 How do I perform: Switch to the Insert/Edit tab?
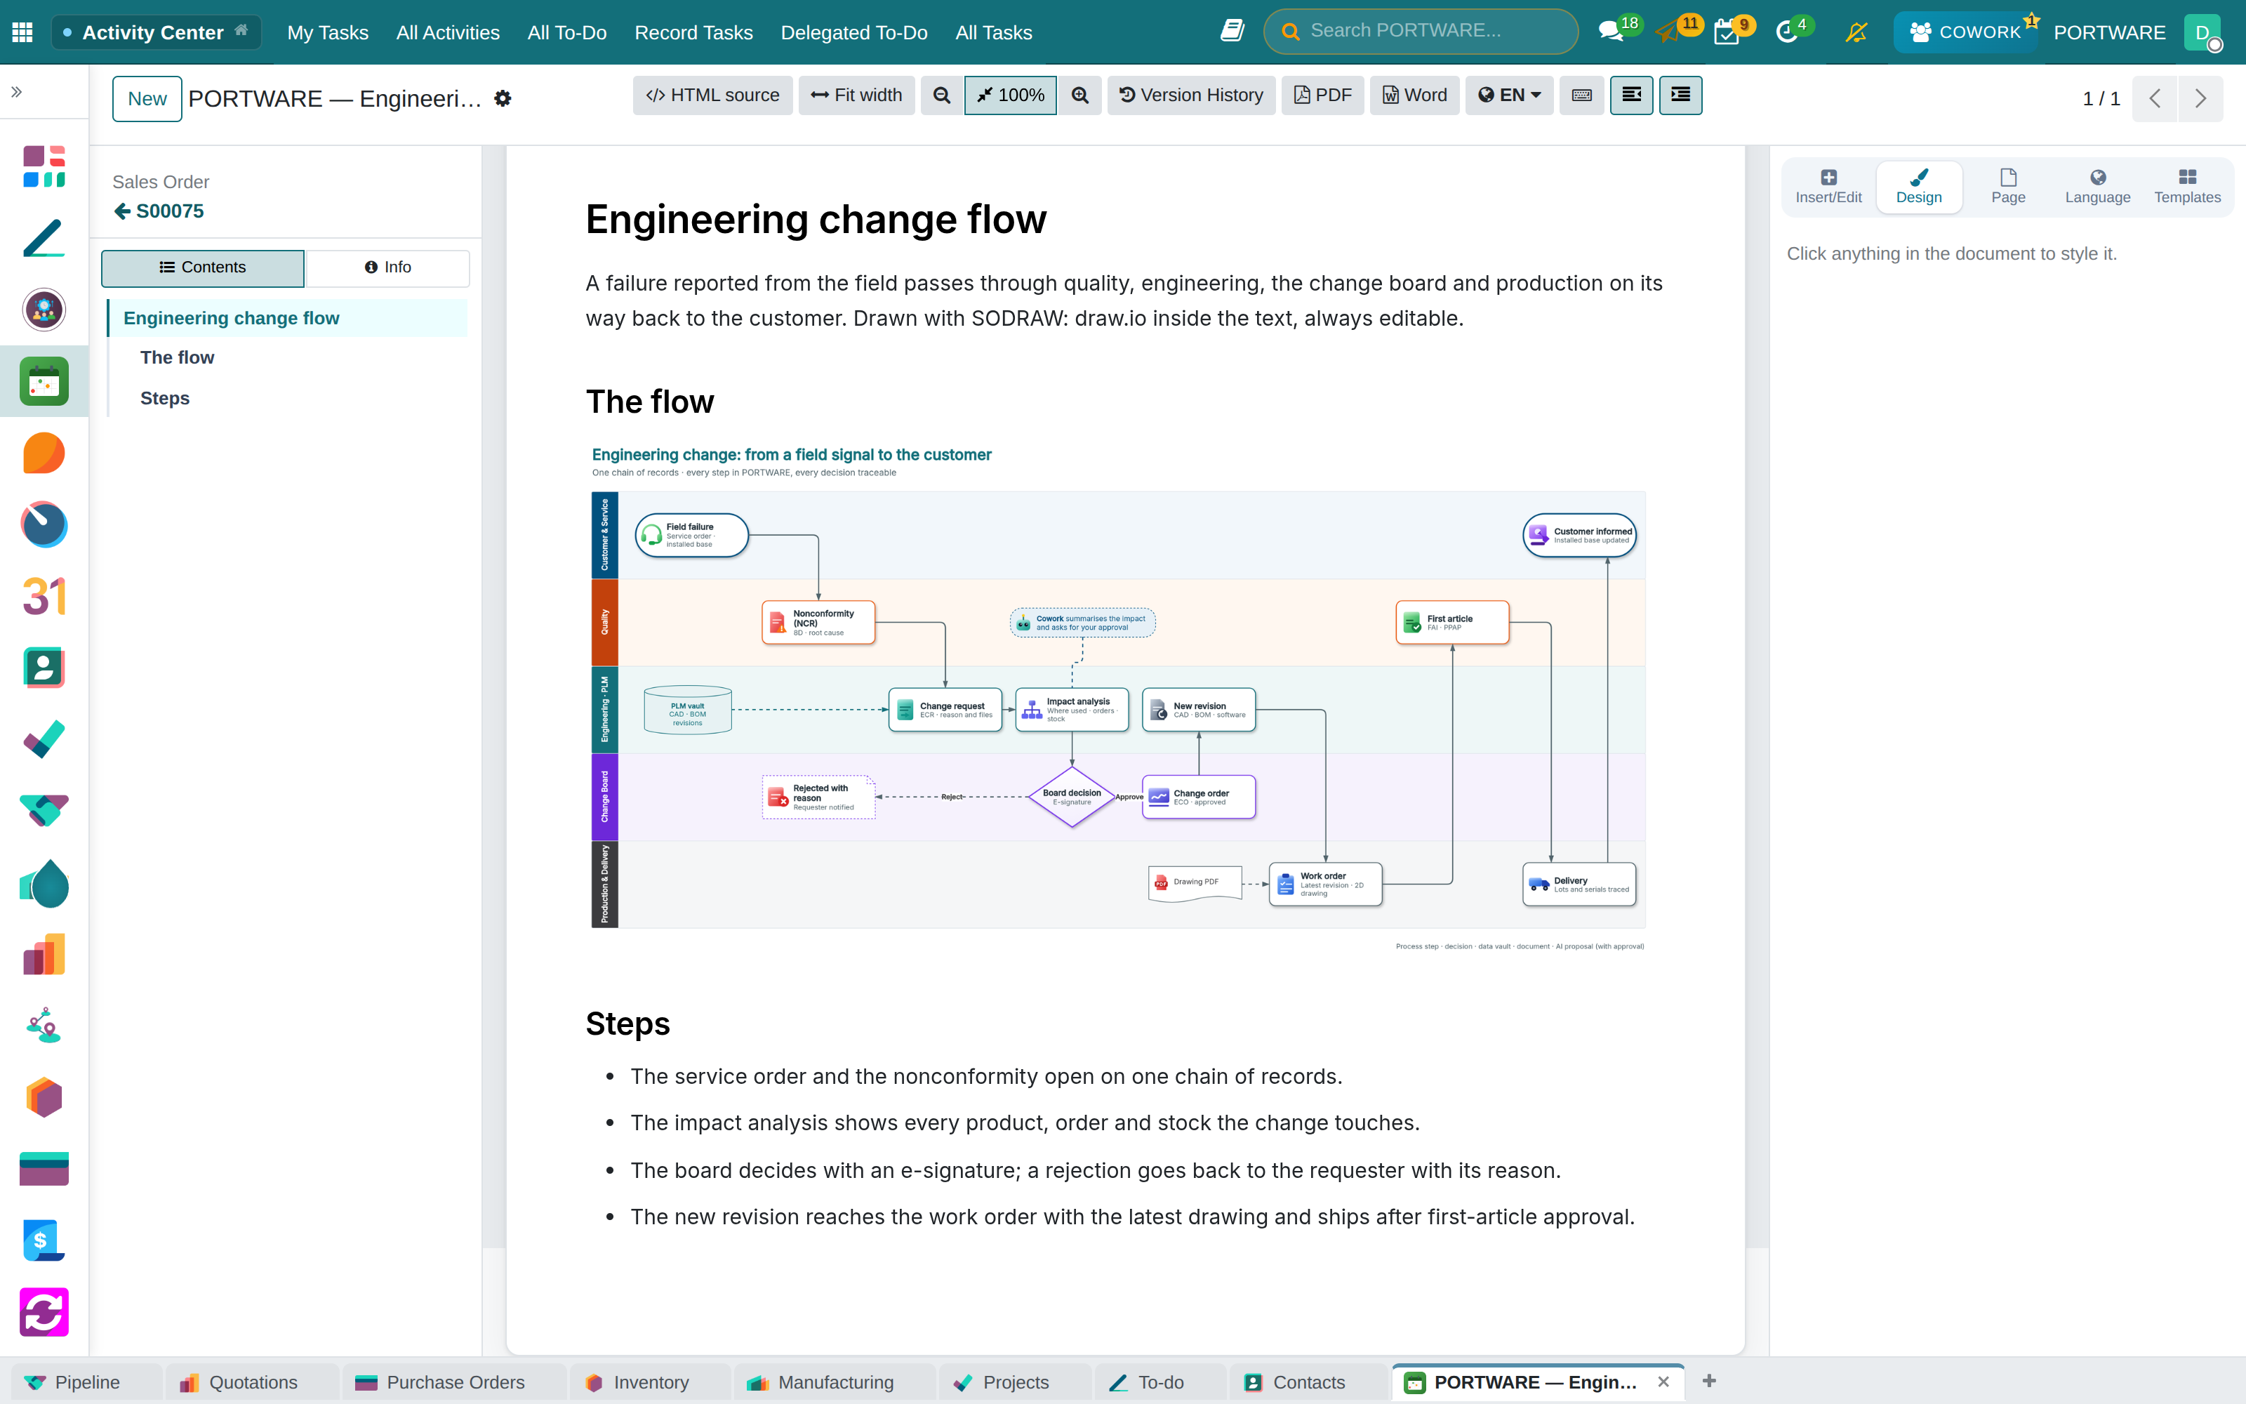[1828, 187]
